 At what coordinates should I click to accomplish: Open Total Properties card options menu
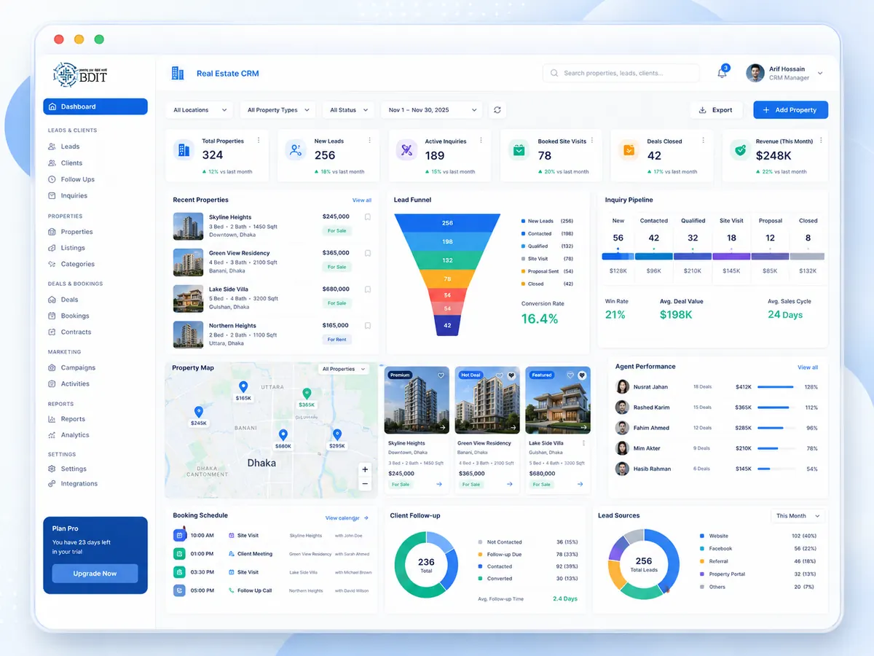click(259, 141)
